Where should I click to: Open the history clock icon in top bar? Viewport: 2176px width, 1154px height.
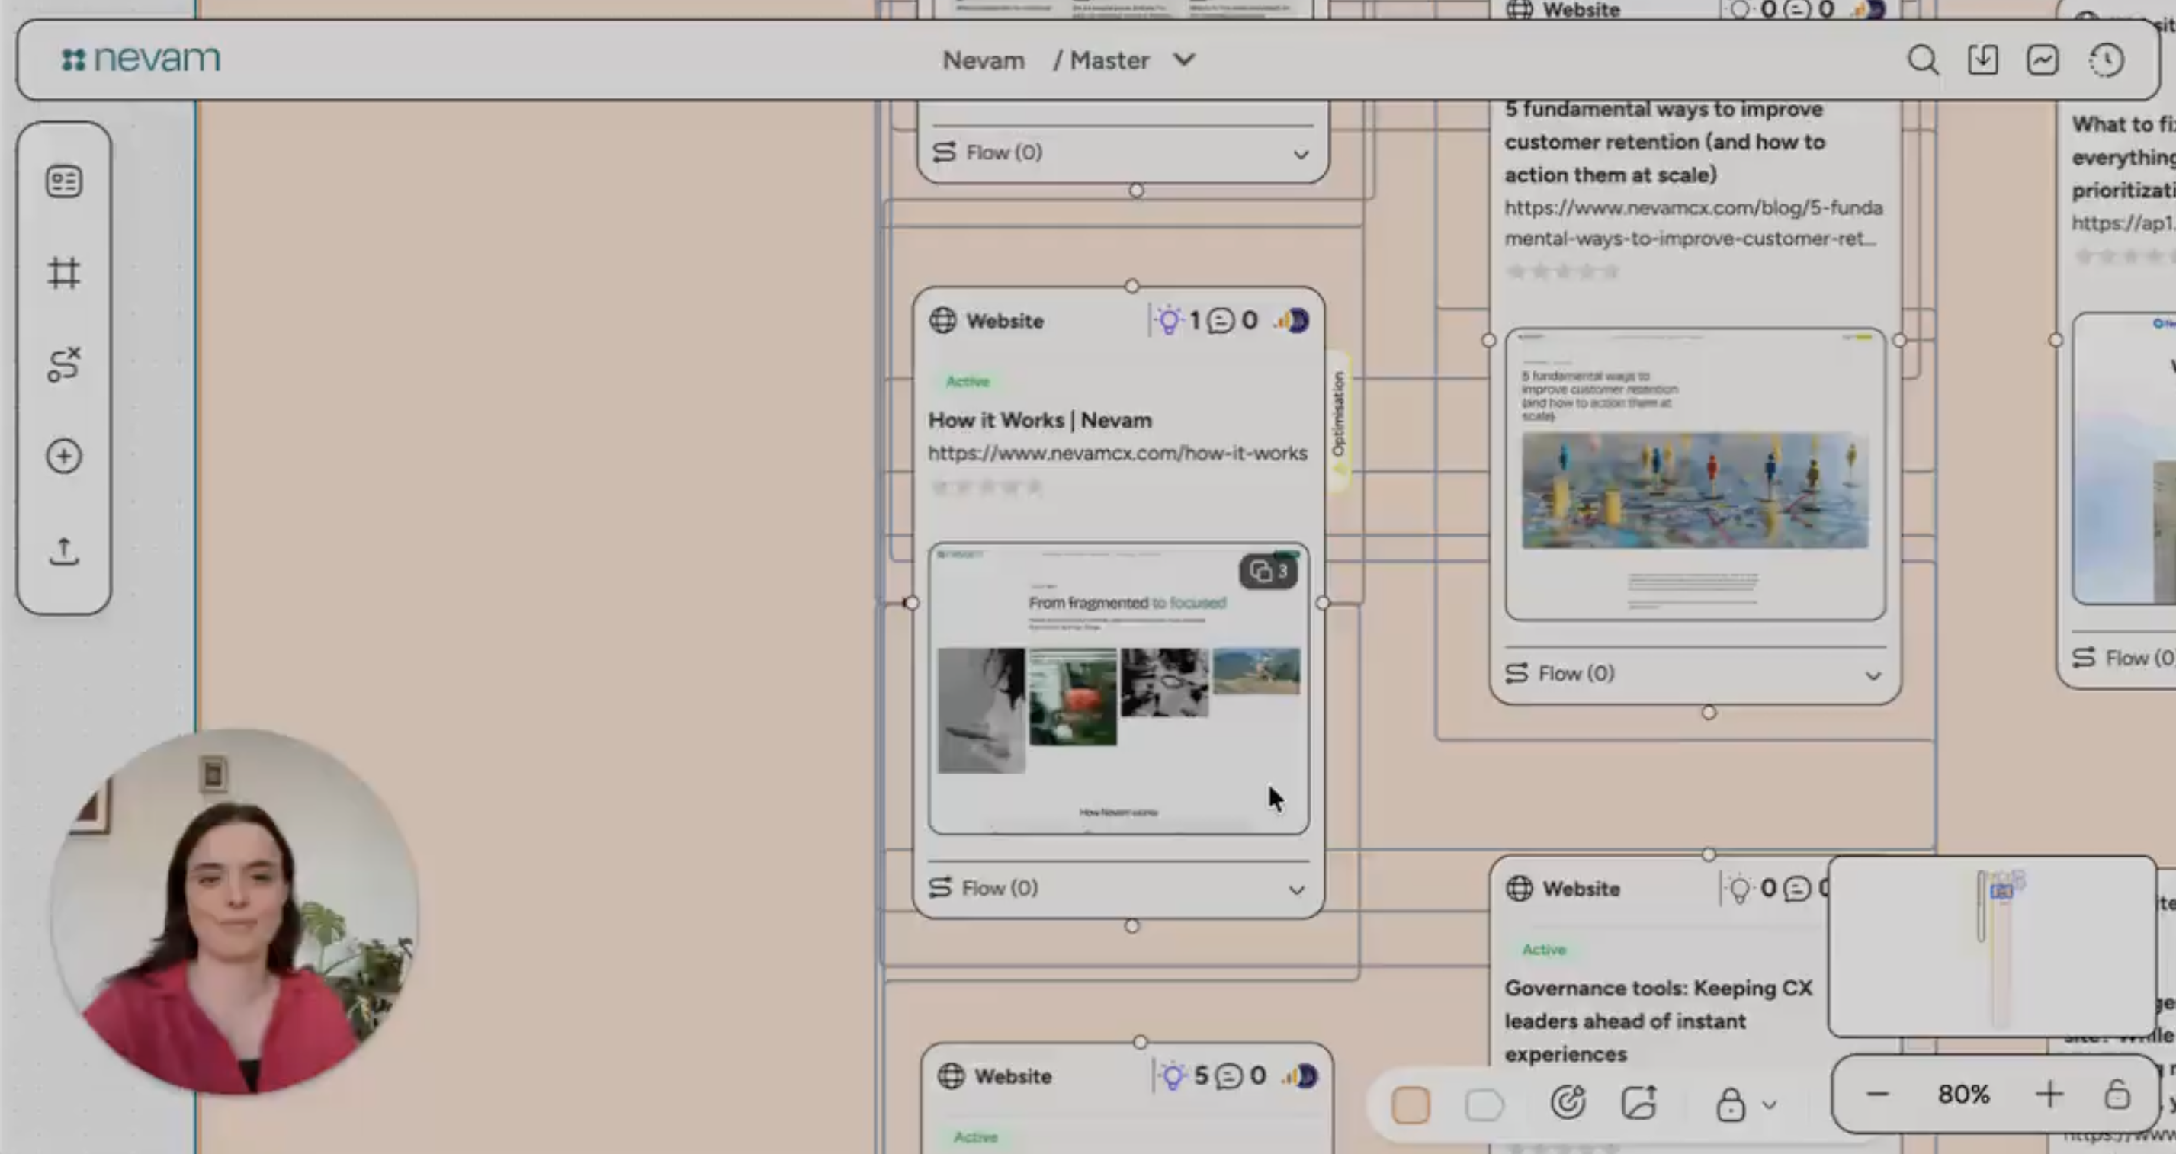coord(2107,60)
